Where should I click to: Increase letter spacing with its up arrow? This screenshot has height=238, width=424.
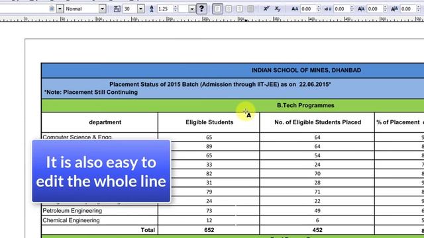point(319,7)
